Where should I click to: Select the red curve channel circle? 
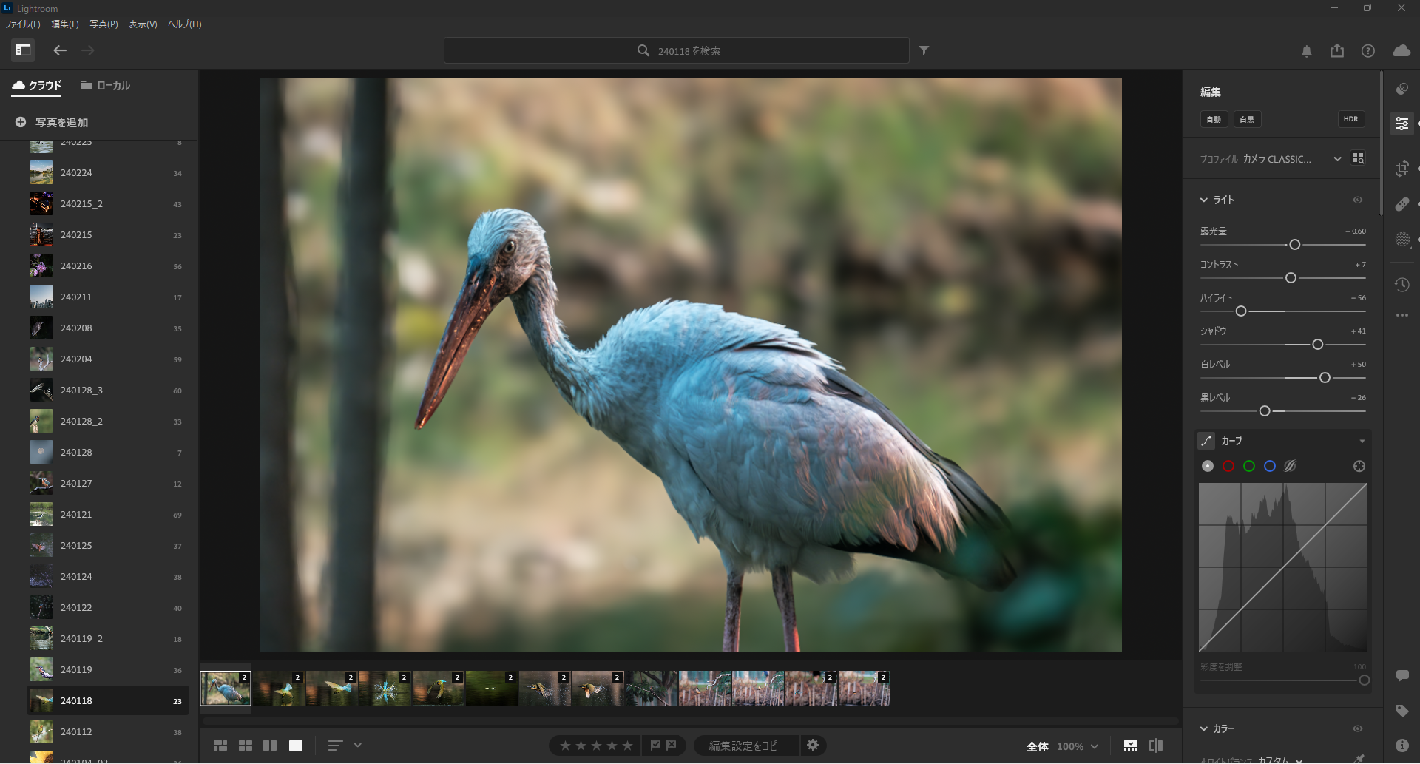point(1228,466)
